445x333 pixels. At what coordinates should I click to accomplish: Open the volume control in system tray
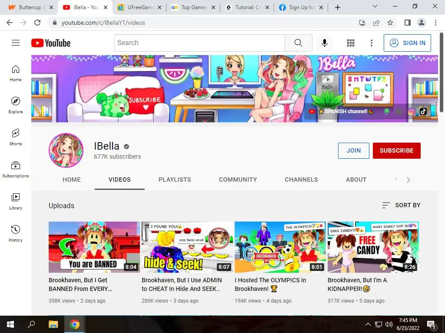[x=389, y=324]
